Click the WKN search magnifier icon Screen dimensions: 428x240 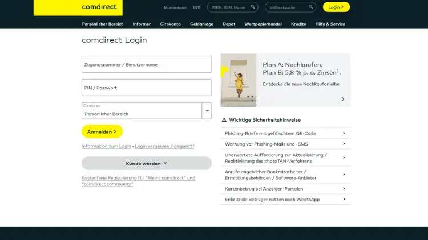click(253, 7)
